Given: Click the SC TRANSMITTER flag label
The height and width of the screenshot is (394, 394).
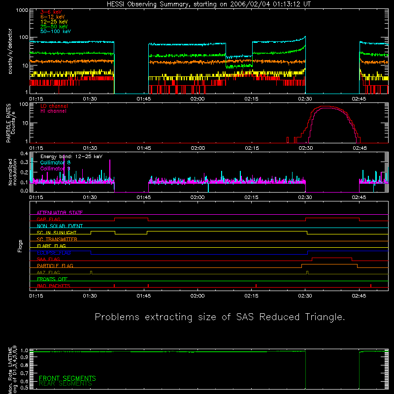Looking at the screenshot, I should 57,239.
